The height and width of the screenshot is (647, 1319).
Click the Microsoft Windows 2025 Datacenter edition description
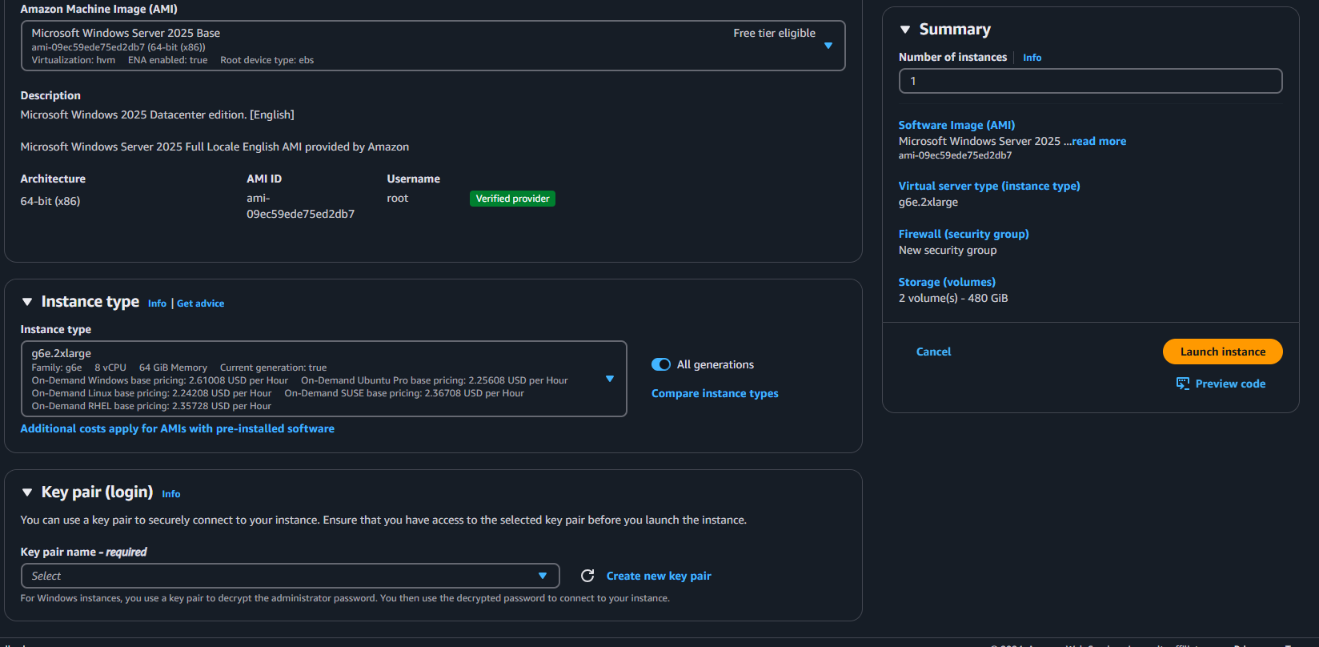click(x=158, y=115)
